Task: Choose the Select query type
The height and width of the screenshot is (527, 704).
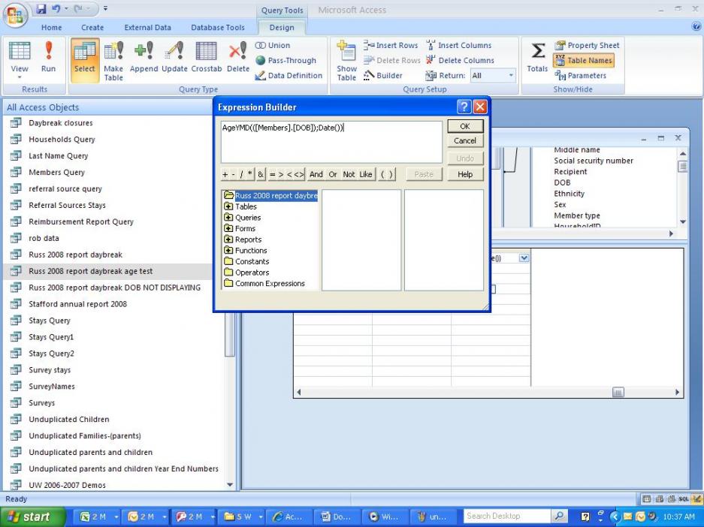Action: click(85, 60)
